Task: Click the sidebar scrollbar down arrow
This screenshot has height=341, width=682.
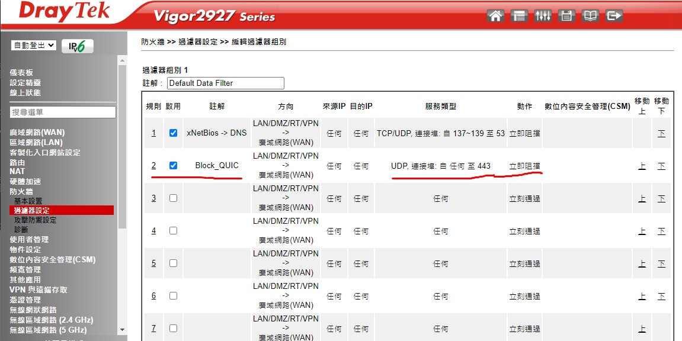Action: pyautogui.click(x=123, y=330)
